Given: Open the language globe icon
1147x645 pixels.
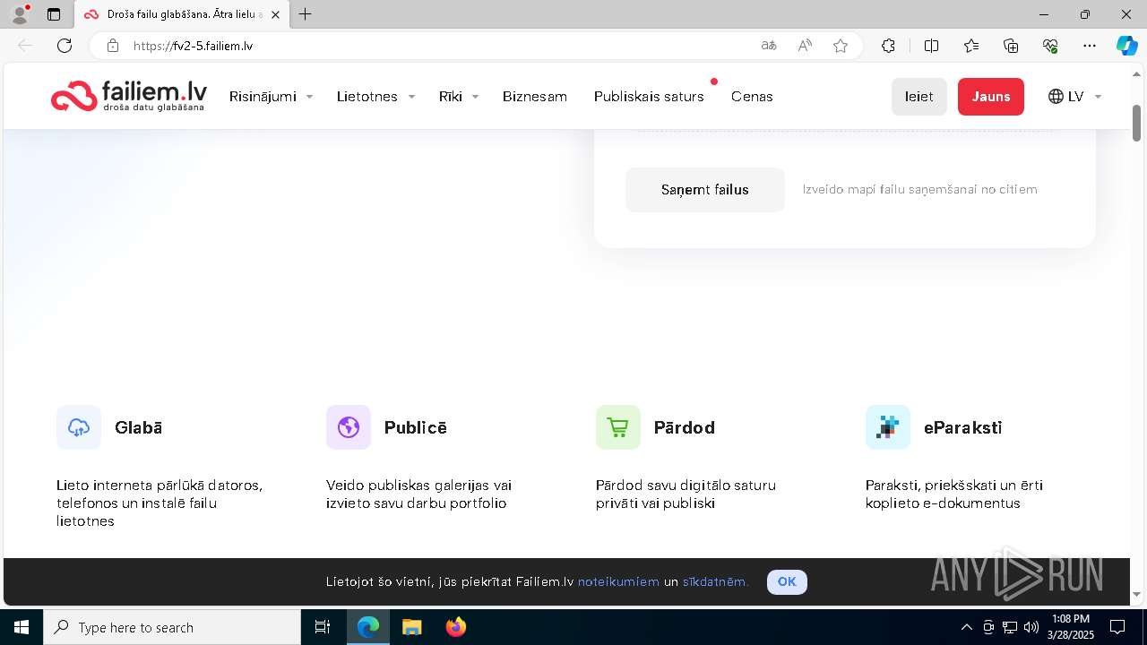Looking at the screenshot, I should click(1056, 97).
